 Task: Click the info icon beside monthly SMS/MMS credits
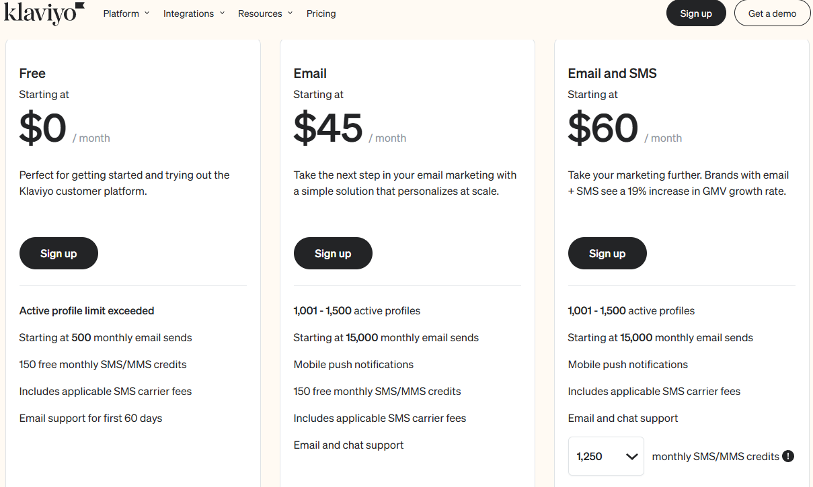point(788,456)
